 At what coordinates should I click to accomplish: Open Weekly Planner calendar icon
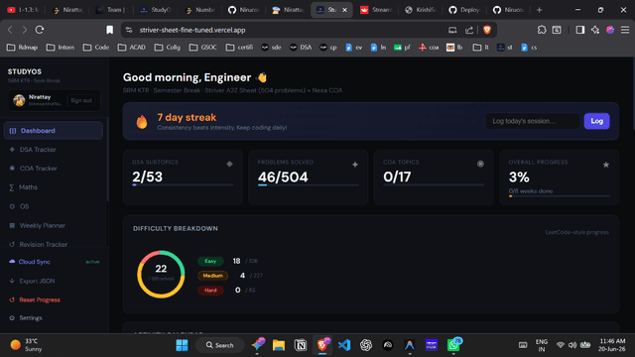click(12, 225)
